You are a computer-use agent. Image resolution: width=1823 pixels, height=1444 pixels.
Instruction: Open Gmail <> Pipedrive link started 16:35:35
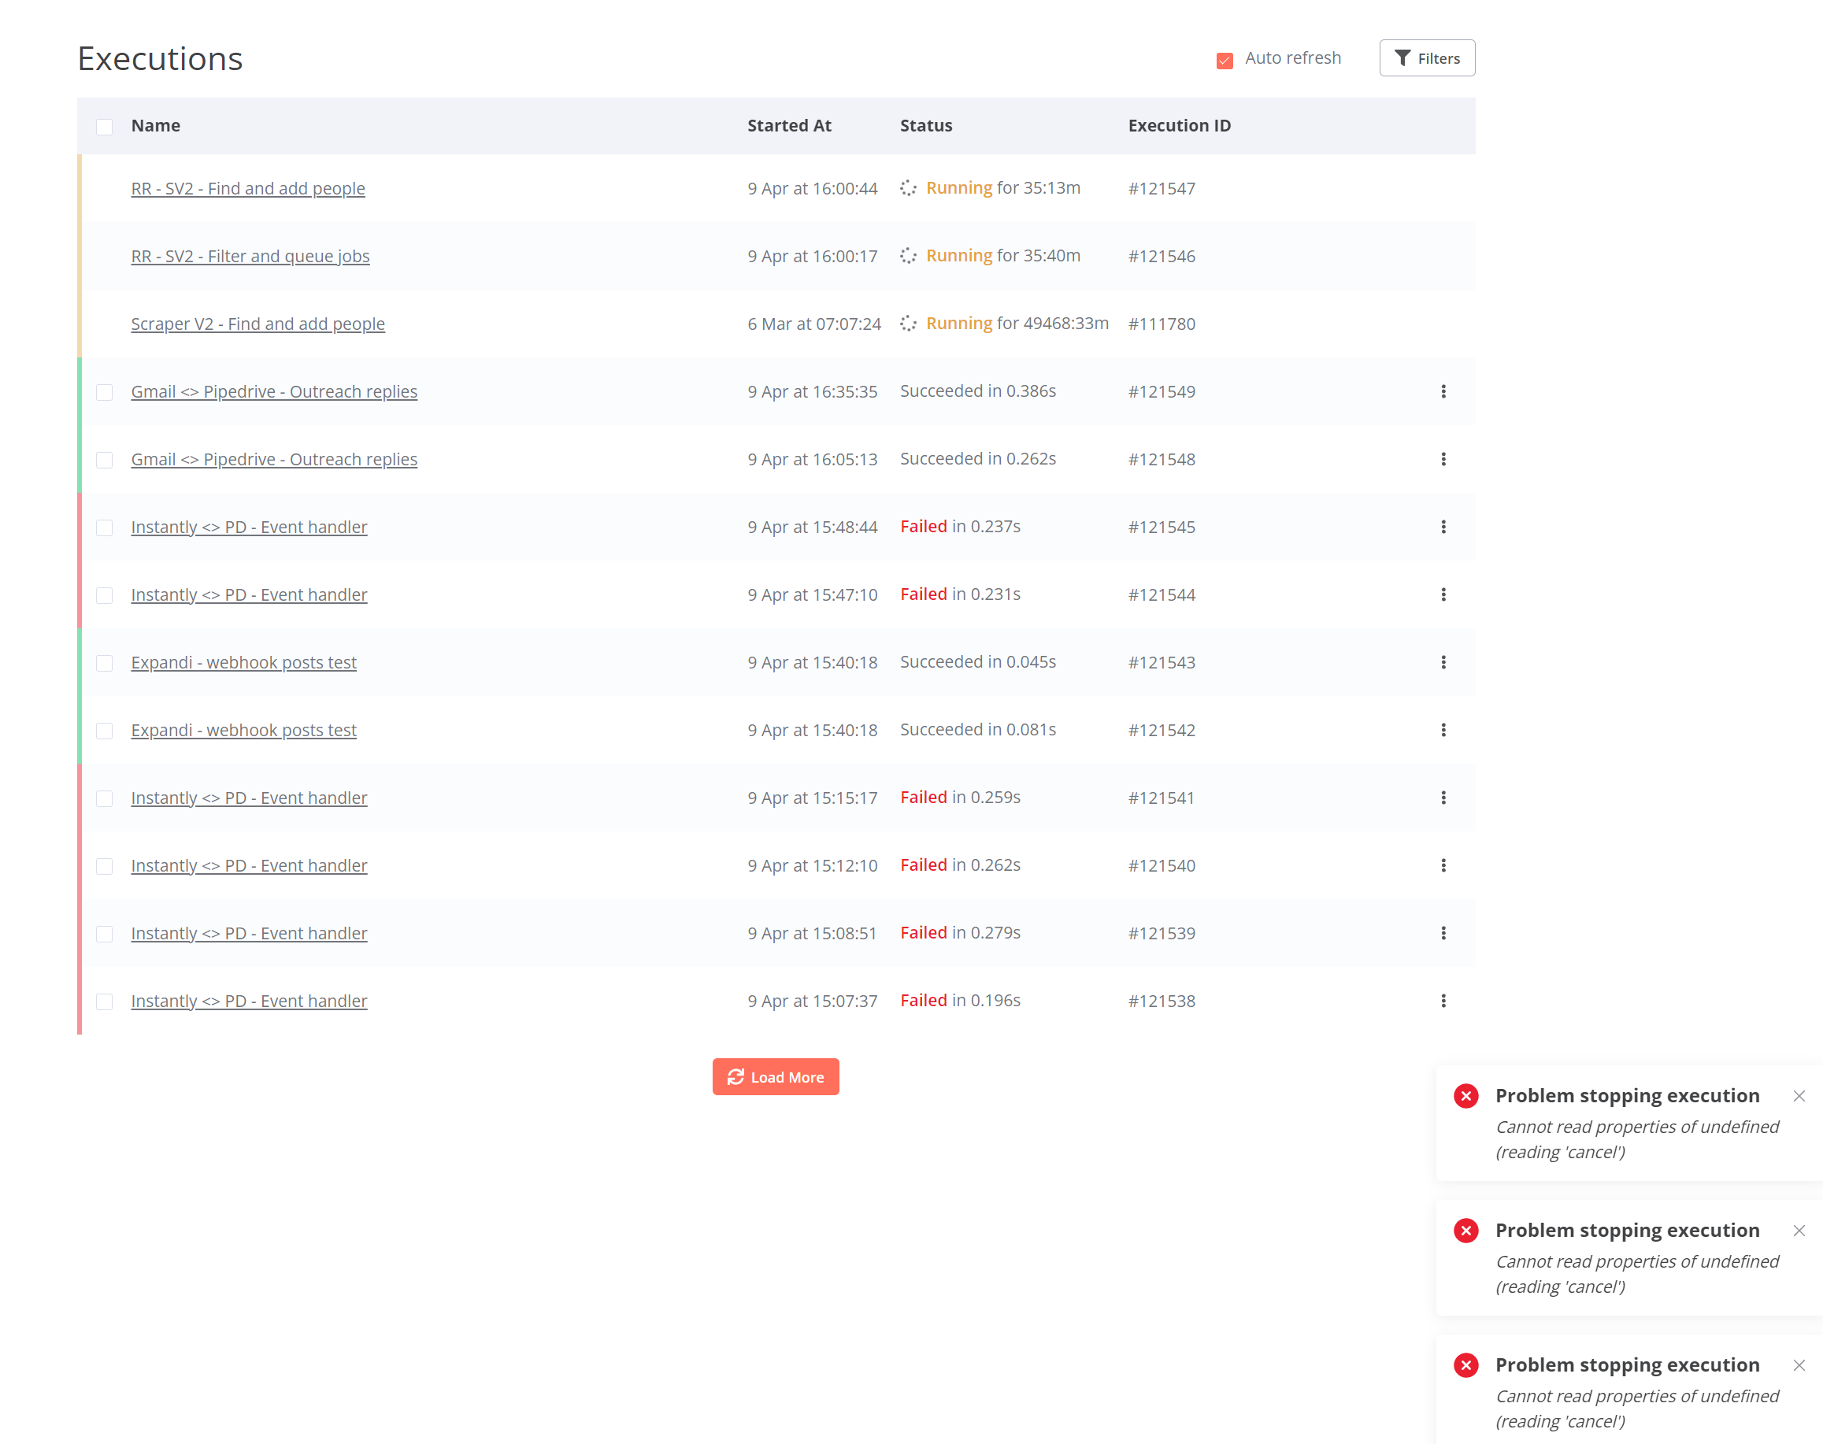pos(274,391)
